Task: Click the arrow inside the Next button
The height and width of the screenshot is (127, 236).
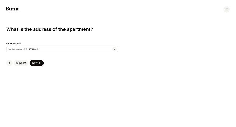Action: pos(40,63)
